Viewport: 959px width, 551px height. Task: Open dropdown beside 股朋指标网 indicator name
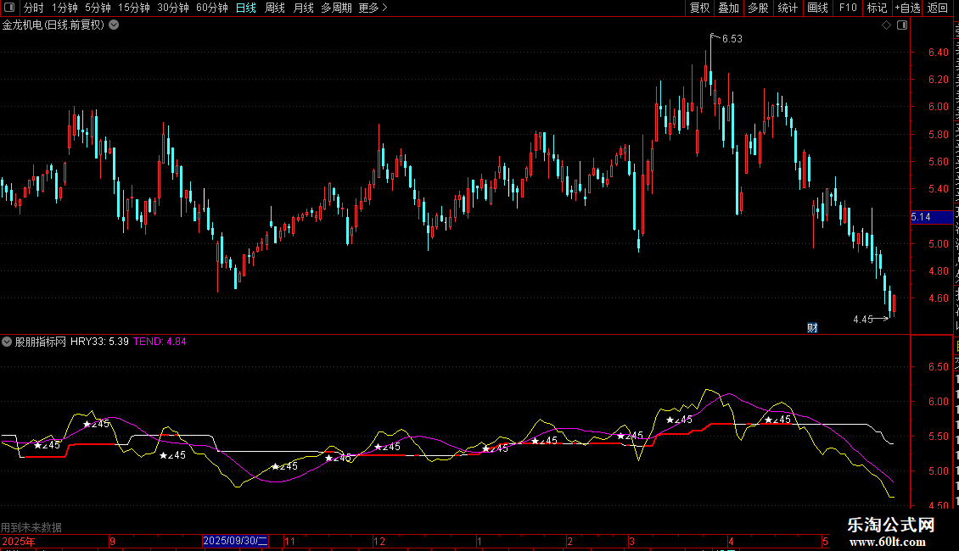coord(7,342)
